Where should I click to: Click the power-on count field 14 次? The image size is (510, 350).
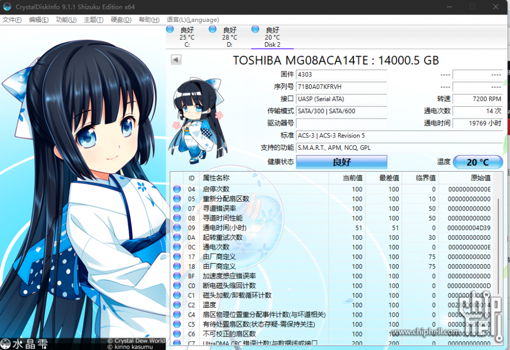click(478, 111)
